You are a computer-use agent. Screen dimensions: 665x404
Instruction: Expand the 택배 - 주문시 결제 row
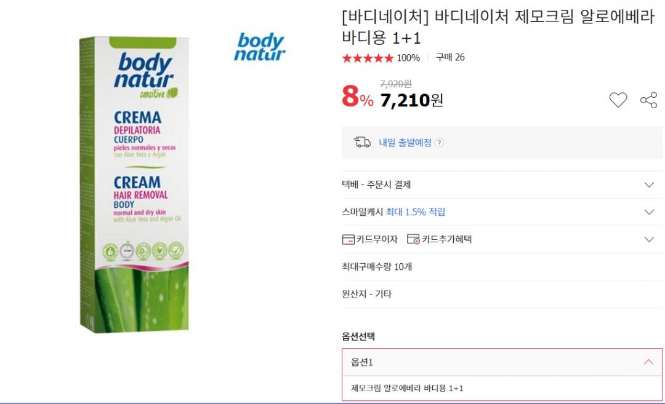tap(648, 184)
